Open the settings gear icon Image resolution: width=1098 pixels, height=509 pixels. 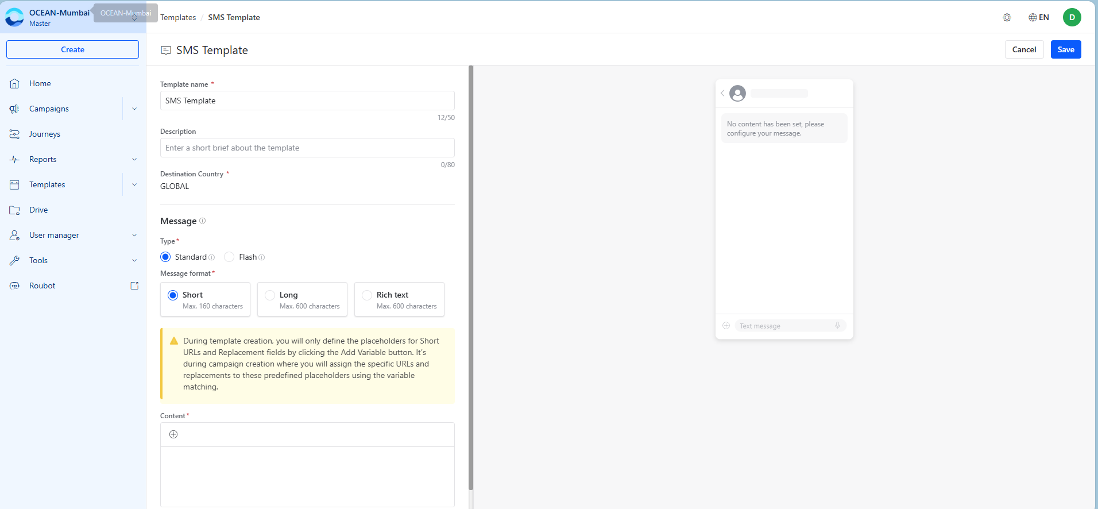tap(1007, 17)
